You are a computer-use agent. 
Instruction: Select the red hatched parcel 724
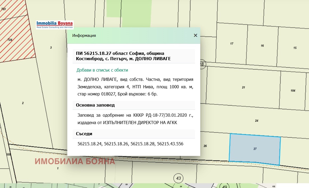point(10,40)
